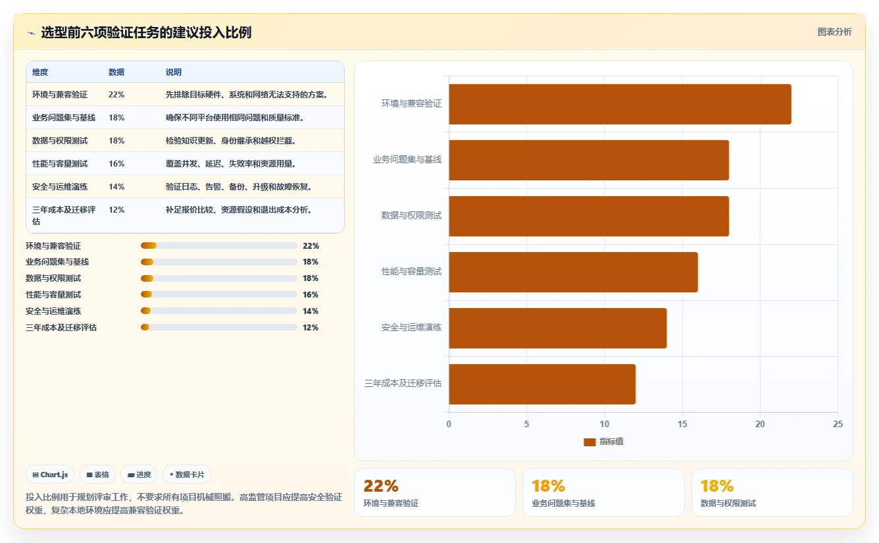Click description '补足报价比较、资源假设和退出成本分析。'

tap(239, 210)
